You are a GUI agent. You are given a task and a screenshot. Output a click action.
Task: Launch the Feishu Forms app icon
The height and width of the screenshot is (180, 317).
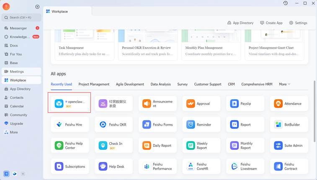(147, 125)
